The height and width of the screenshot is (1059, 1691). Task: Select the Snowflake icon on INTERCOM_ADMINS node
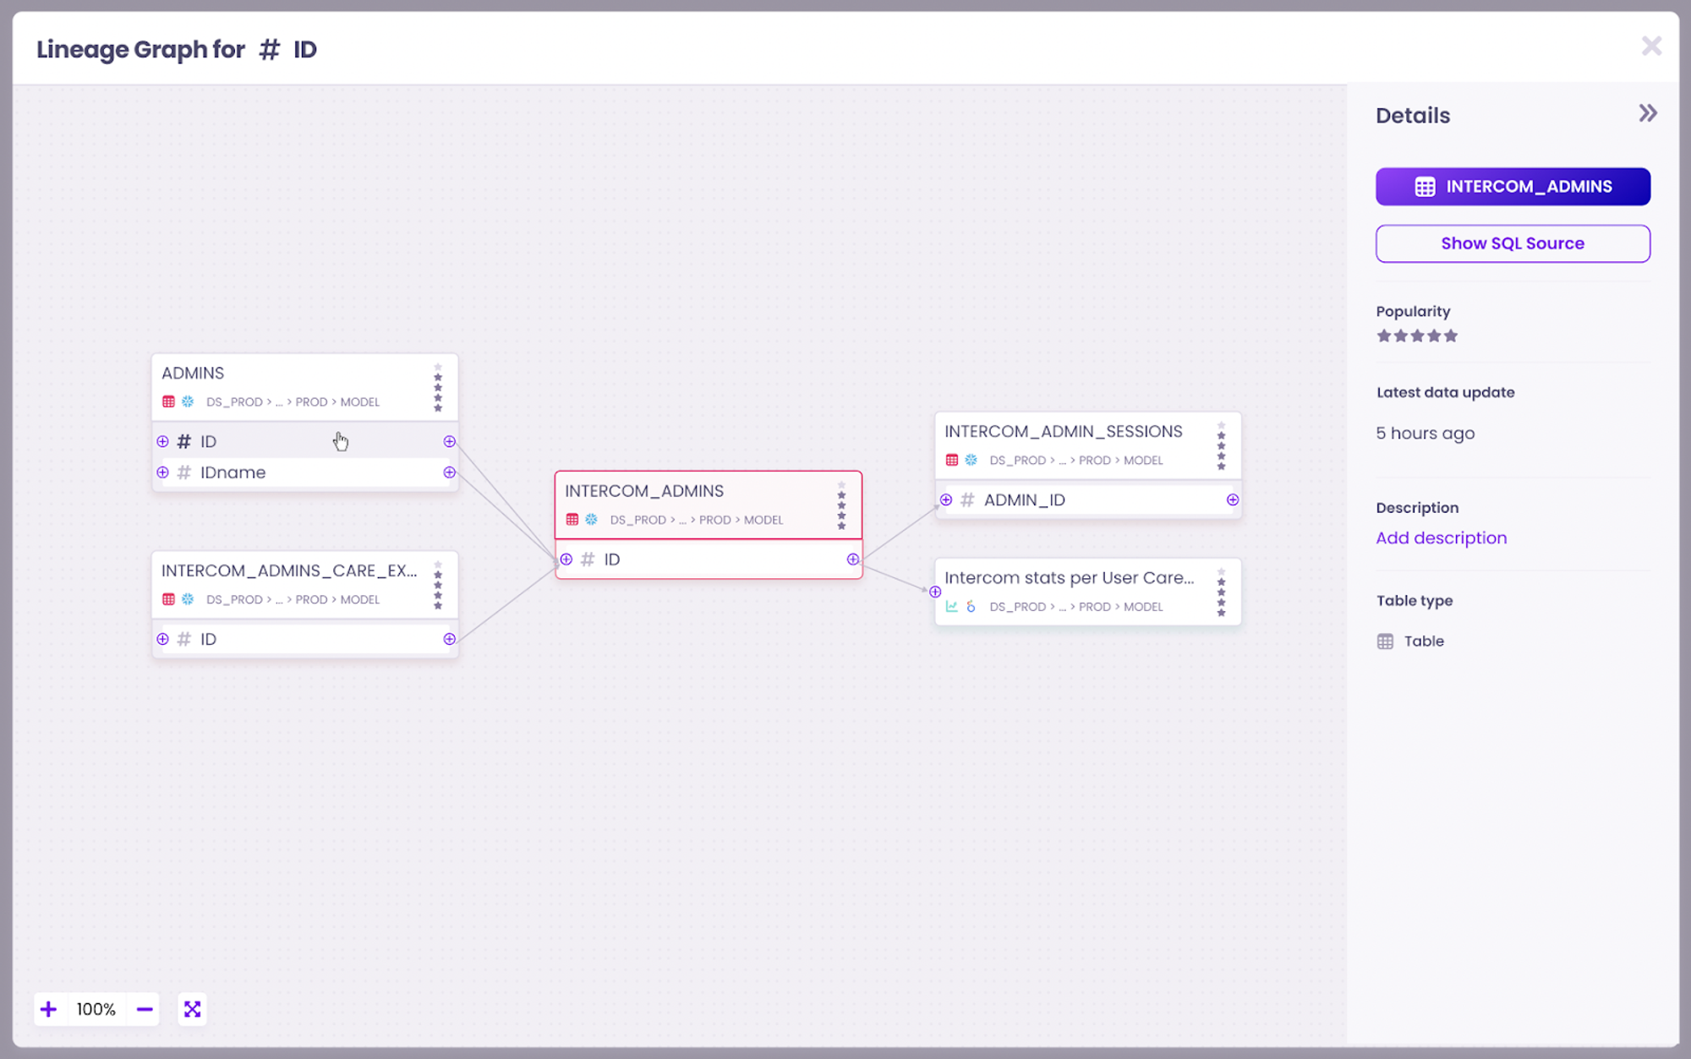coord(589,520)
